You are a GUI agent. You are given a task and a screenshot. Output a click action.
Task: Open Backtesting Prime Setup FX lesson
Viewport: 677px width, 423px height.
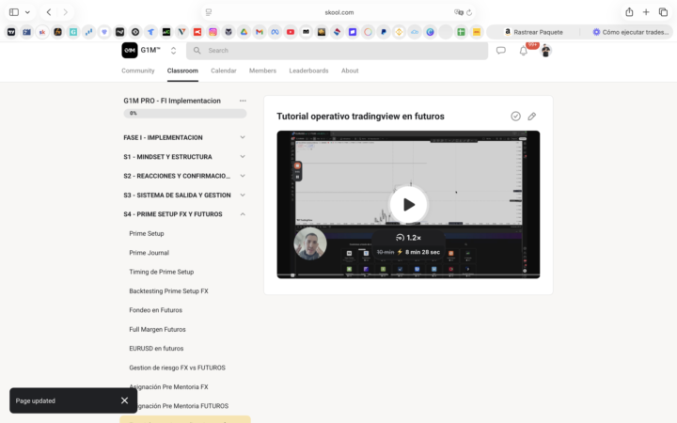pos(168,290)
